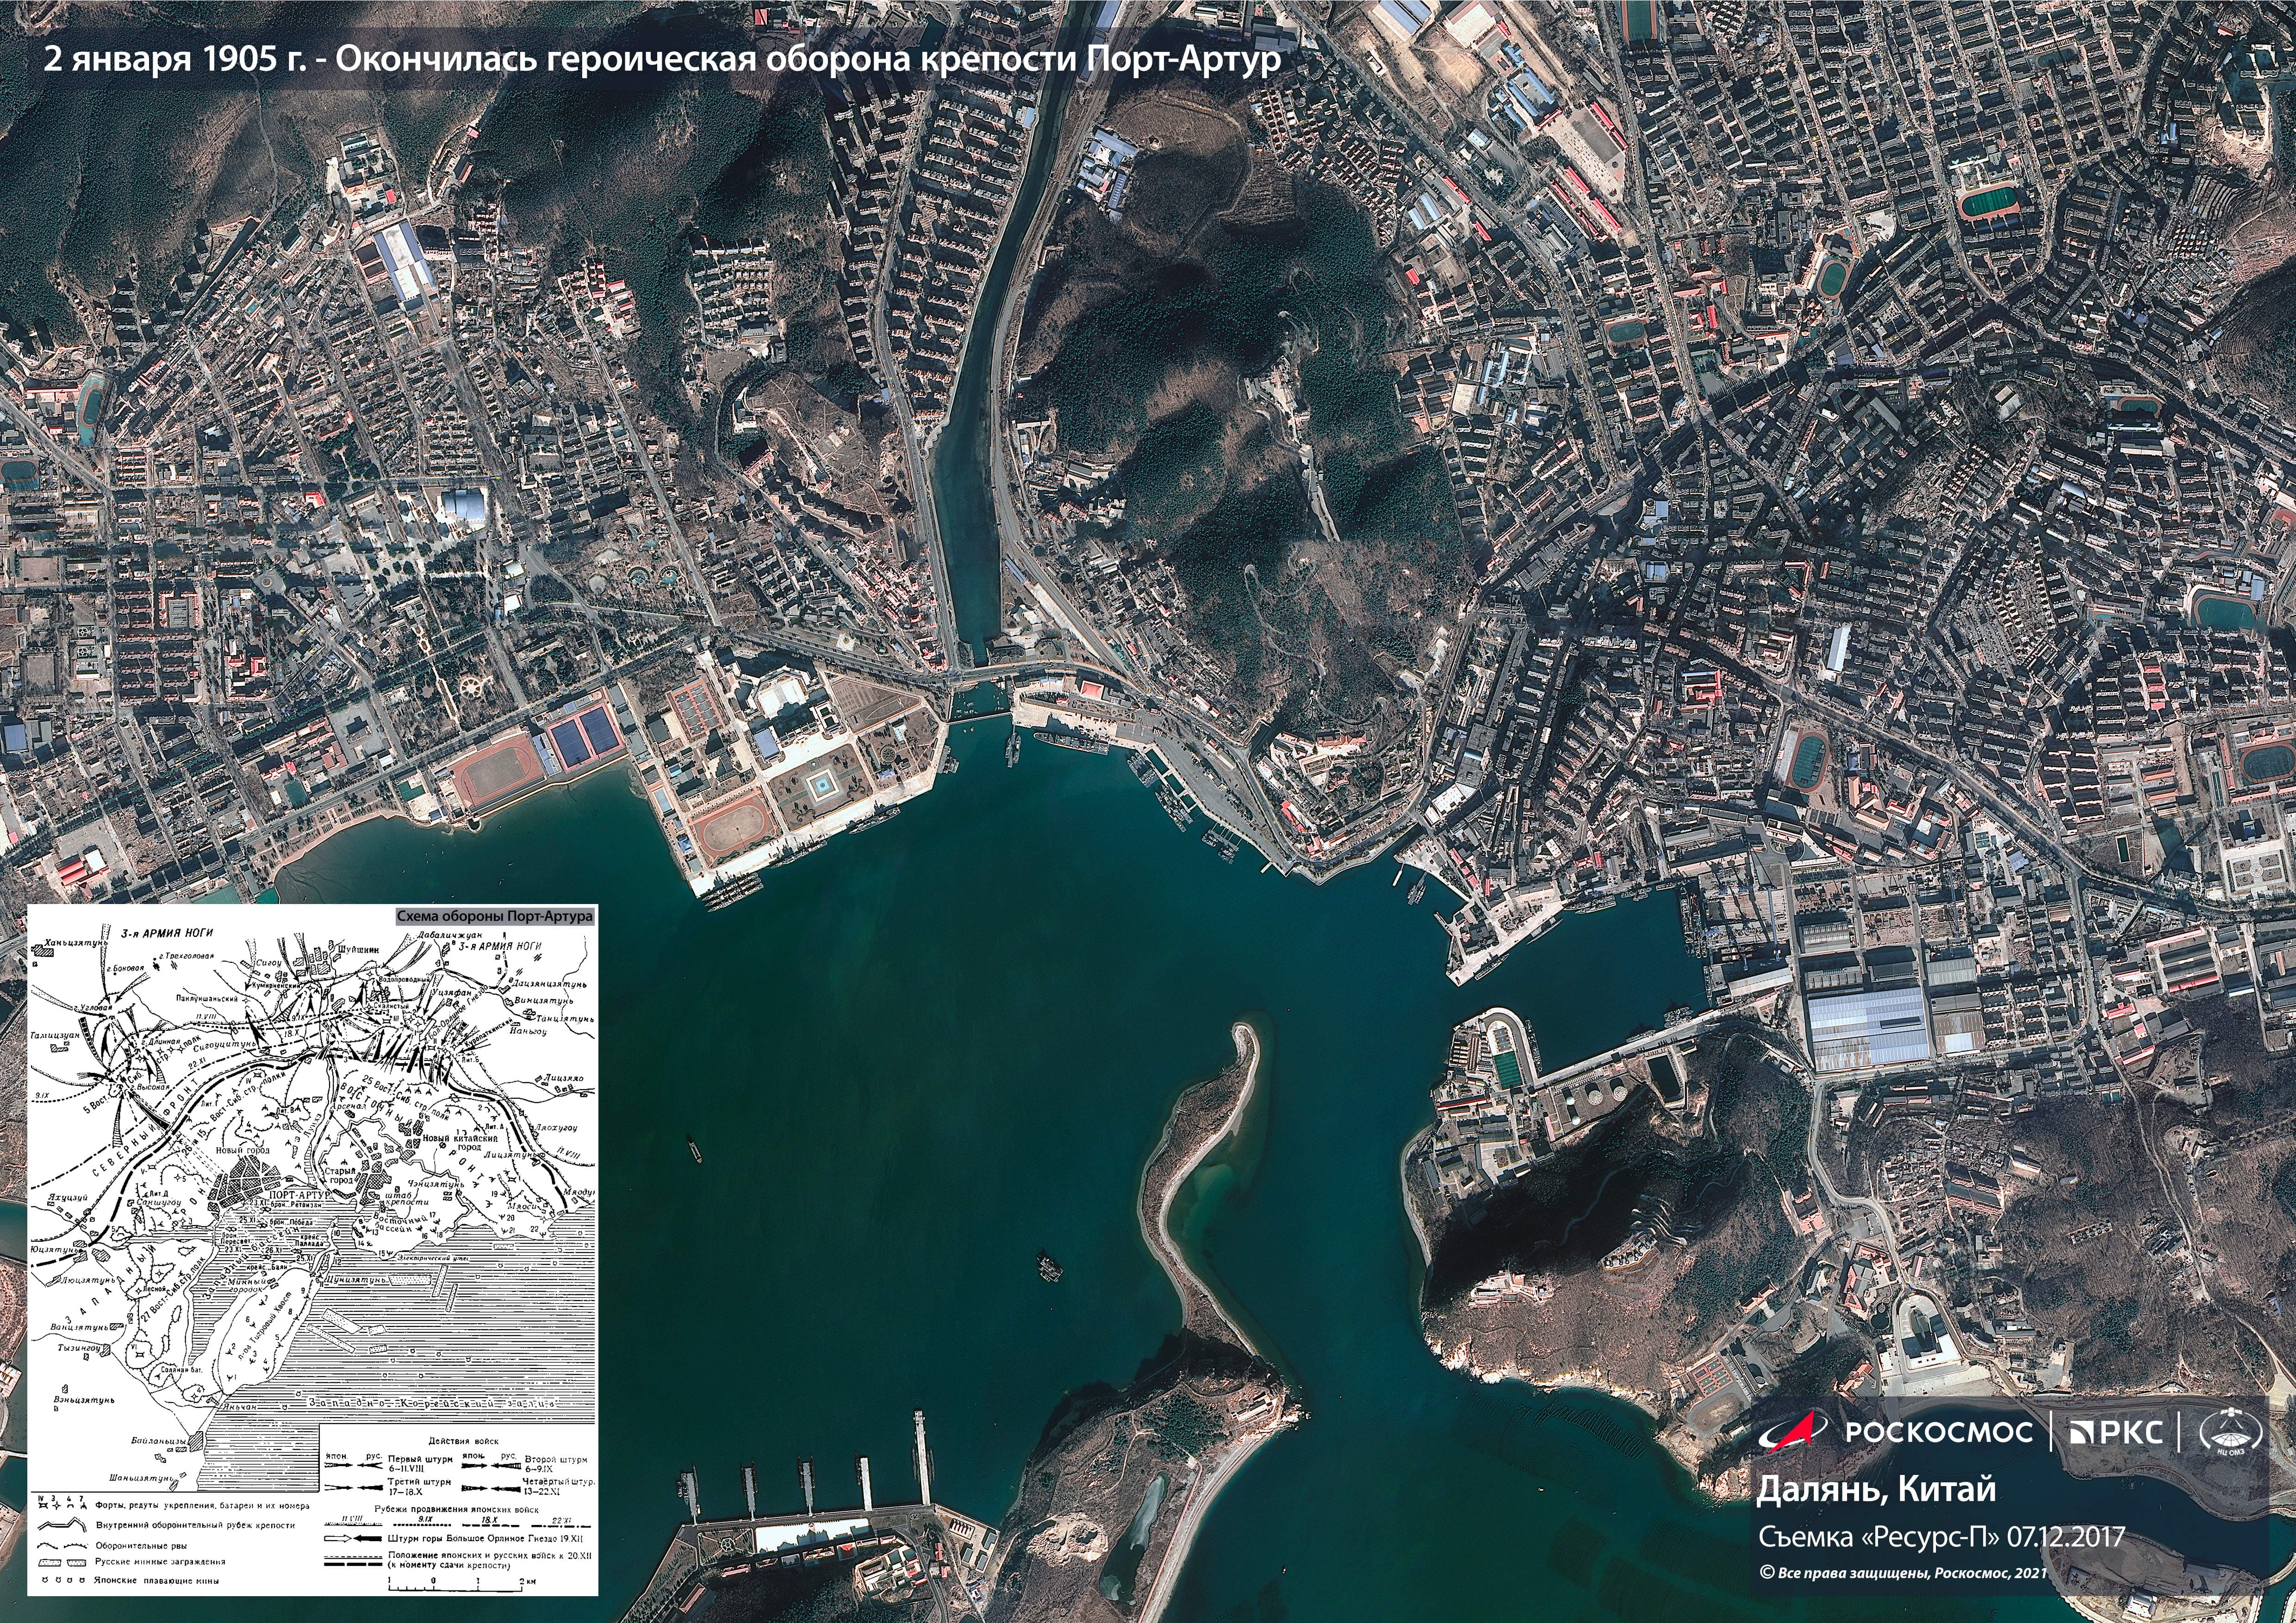Click 'Шуйшиин' village label

[359, 950]
